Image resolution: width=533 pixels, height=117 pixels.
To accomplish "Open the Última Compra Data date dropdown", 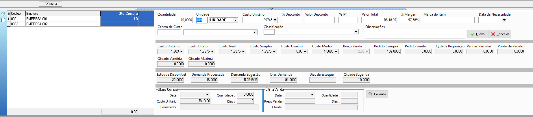I will pos(207,95).
